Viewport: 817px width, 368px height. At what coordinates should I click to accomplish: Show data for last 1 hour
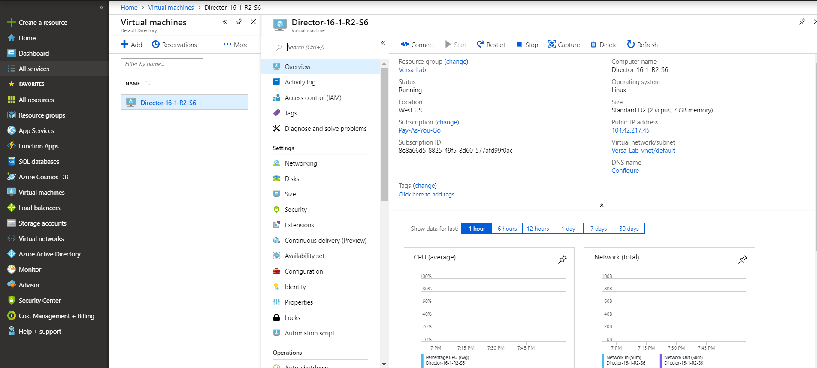[477, 229]
